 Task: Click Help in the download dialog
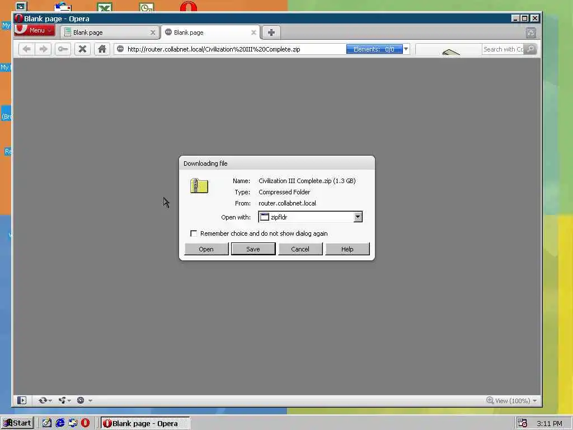347,249
